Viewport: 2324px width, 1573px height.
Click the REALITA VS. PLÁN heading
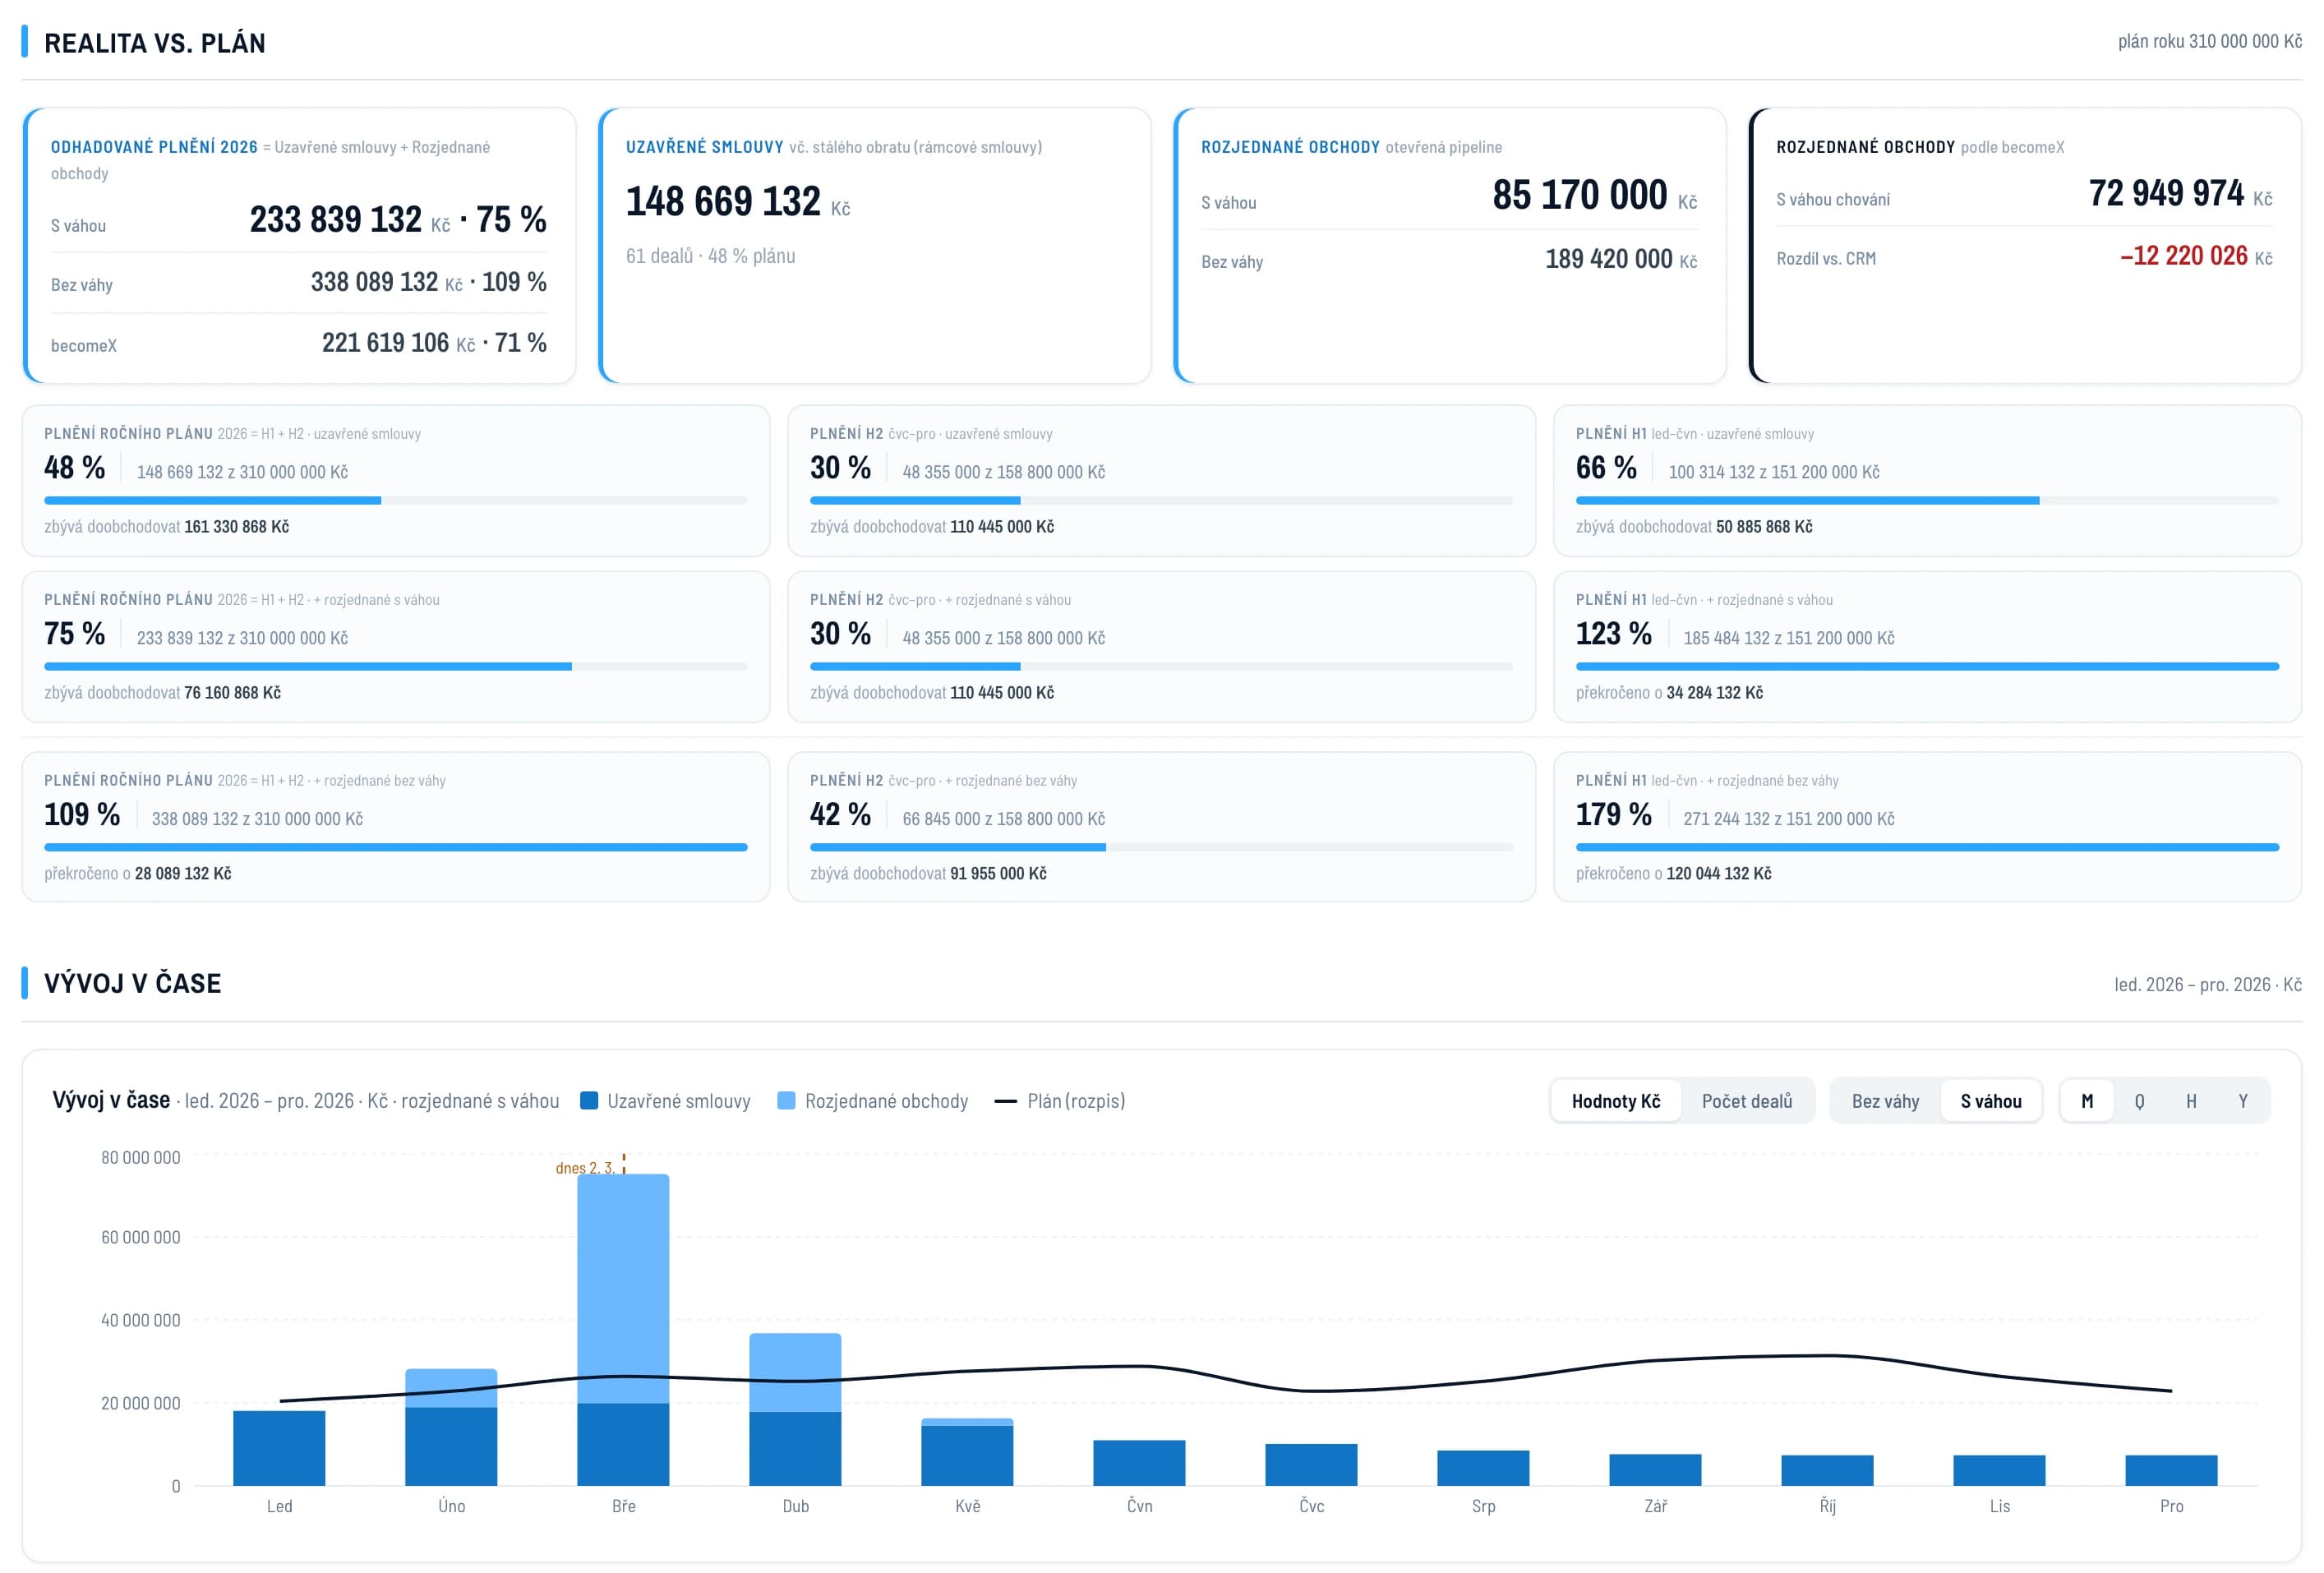(155, 43)
